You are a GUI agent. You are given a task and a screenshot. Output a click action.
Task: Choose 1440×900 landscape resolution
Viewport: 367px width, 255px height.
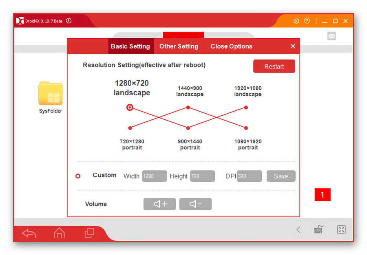(x=188, y=108)
